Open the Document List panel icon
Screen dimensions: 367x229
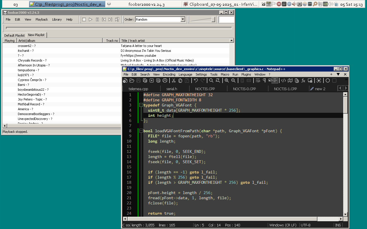[297, 81]
